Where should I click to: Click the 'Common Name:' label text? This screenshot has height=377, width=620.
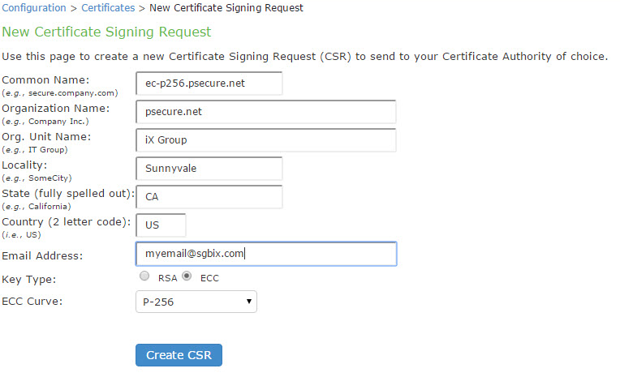click(x=46, y=79)
